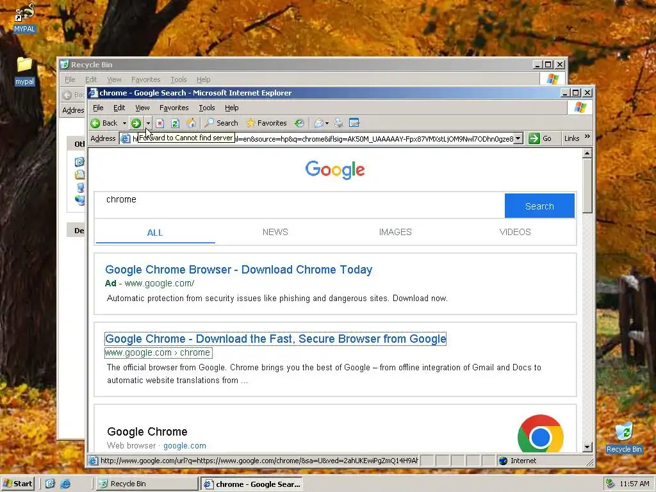
Task: Click the Recycle Bin window title icon
Action: 64,65
